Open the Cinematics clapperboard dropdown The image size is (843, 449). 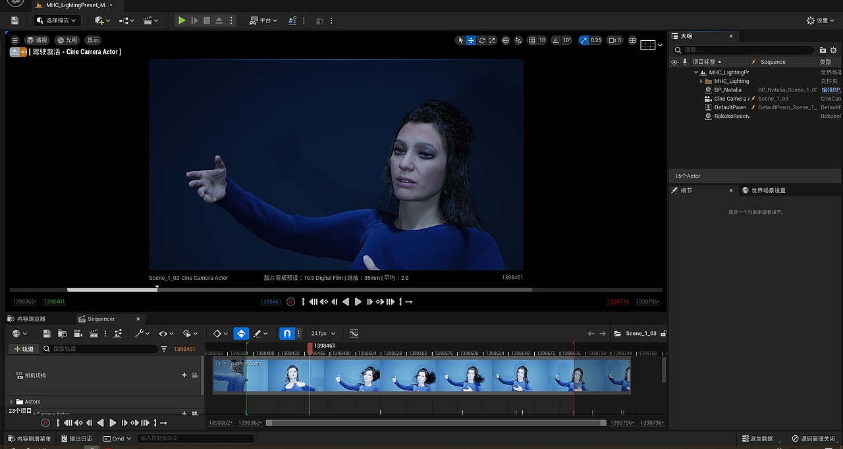(151, 20)
